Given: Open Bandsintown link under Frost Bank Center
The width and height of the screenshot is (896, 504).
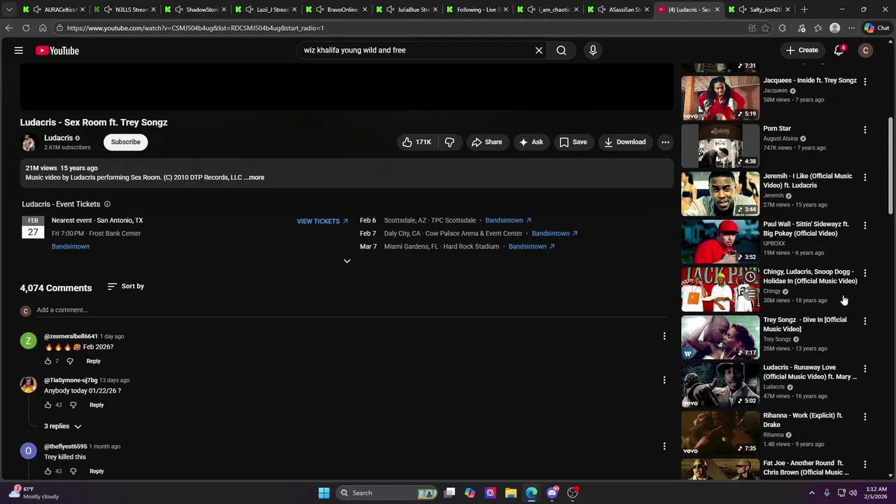Looking at the screenshot, I should (71, 246).
